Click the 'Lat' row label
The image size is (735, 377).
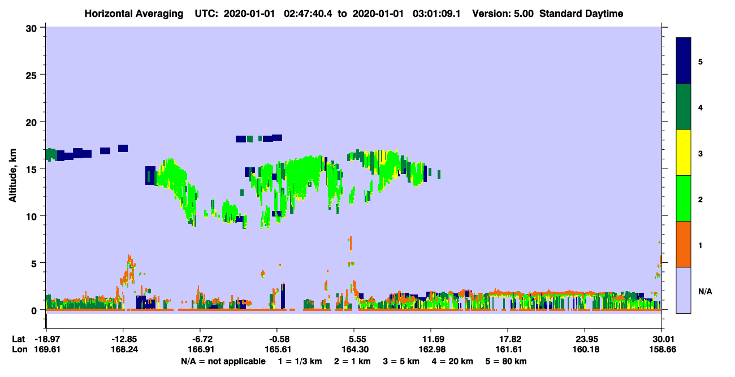[19, 339]
